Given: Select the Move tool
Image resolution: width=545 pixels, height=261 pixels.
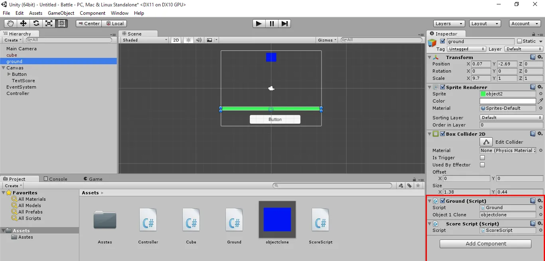Looking at the screenshot, I should (23, 24).
